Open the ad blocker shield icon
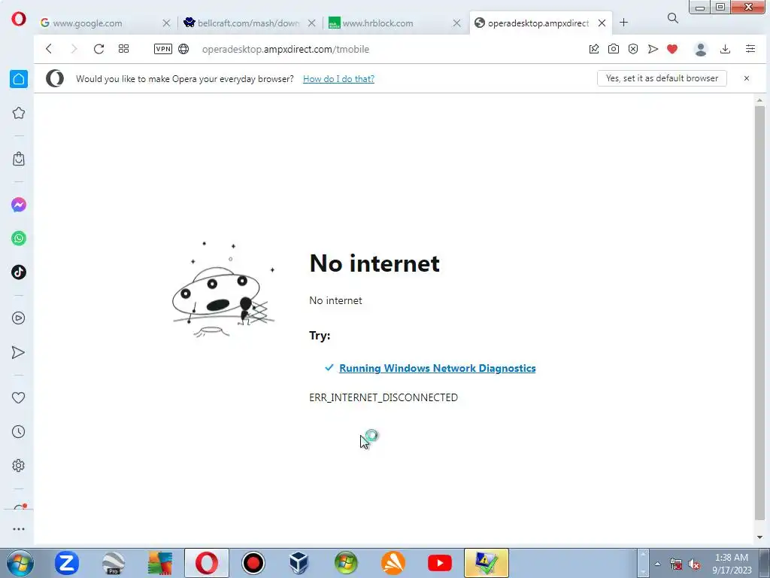Viewport: 770px width, 578px height. (633, 49)
